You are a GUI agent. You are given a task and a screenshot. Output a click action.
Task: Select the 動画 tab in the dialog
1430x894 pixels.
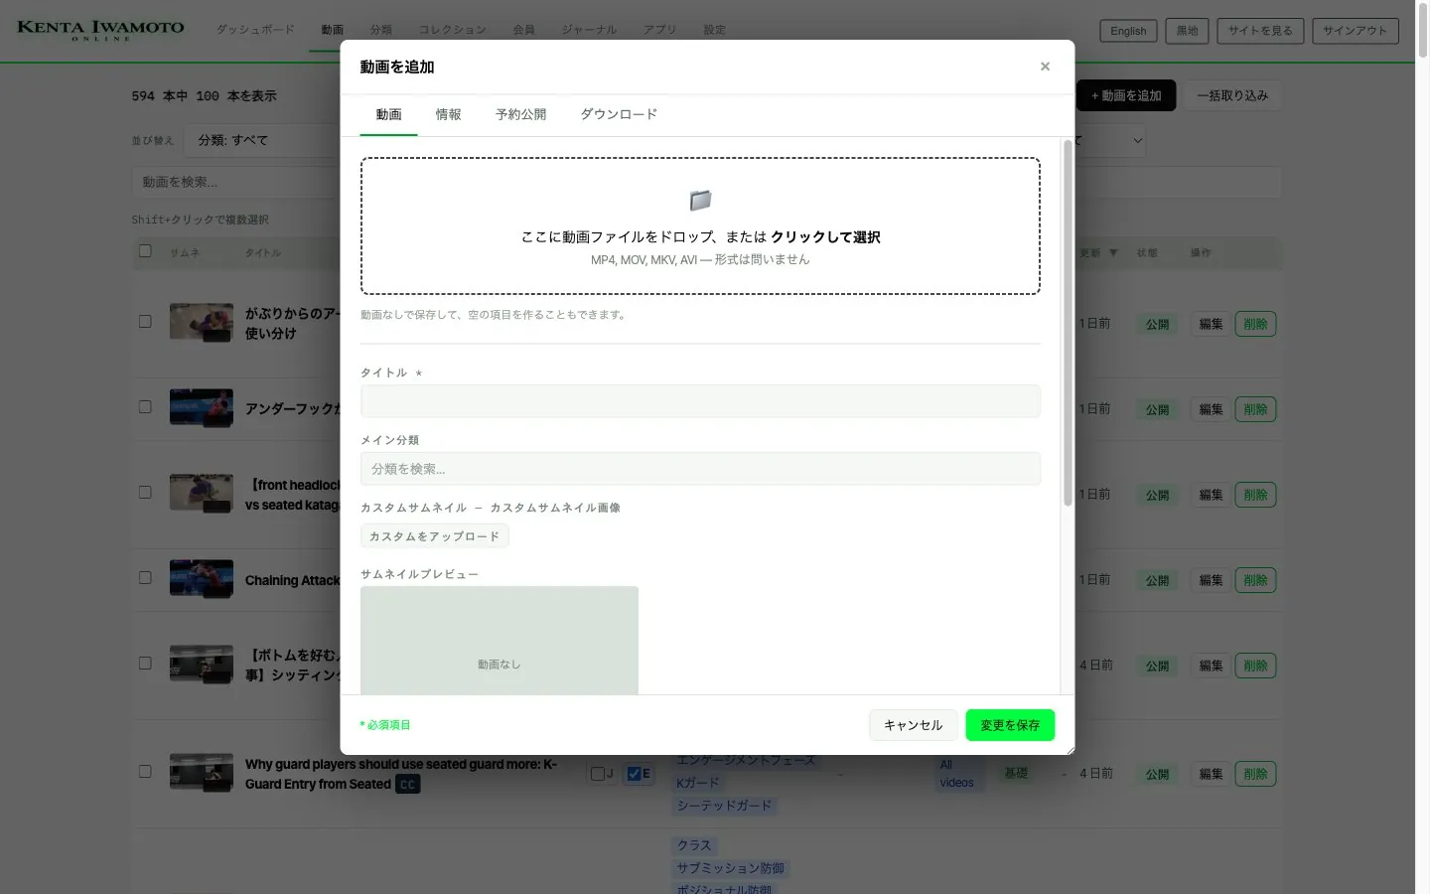[388, 114]
